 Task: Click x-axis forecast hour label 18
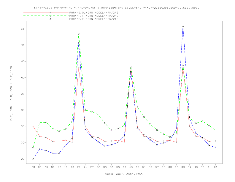(x=72, y=167)
